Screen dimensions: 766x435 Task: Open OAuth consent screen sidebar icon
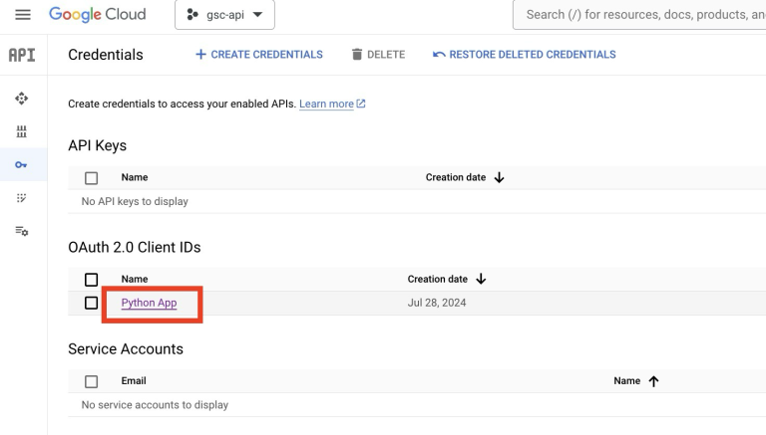pyautogui.click(x=22, y=198)
